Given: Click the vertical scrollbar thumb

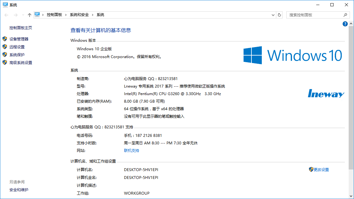Looking at the screenshot, I should point(351,97).
